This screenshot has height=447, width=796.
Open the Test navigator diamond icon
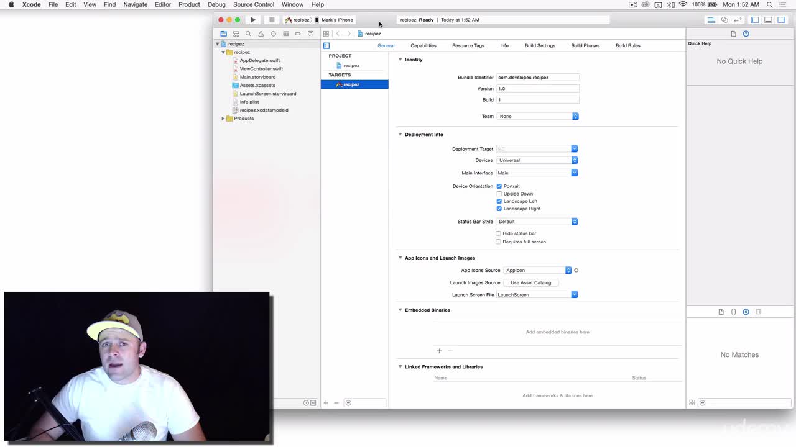point(273,34)
